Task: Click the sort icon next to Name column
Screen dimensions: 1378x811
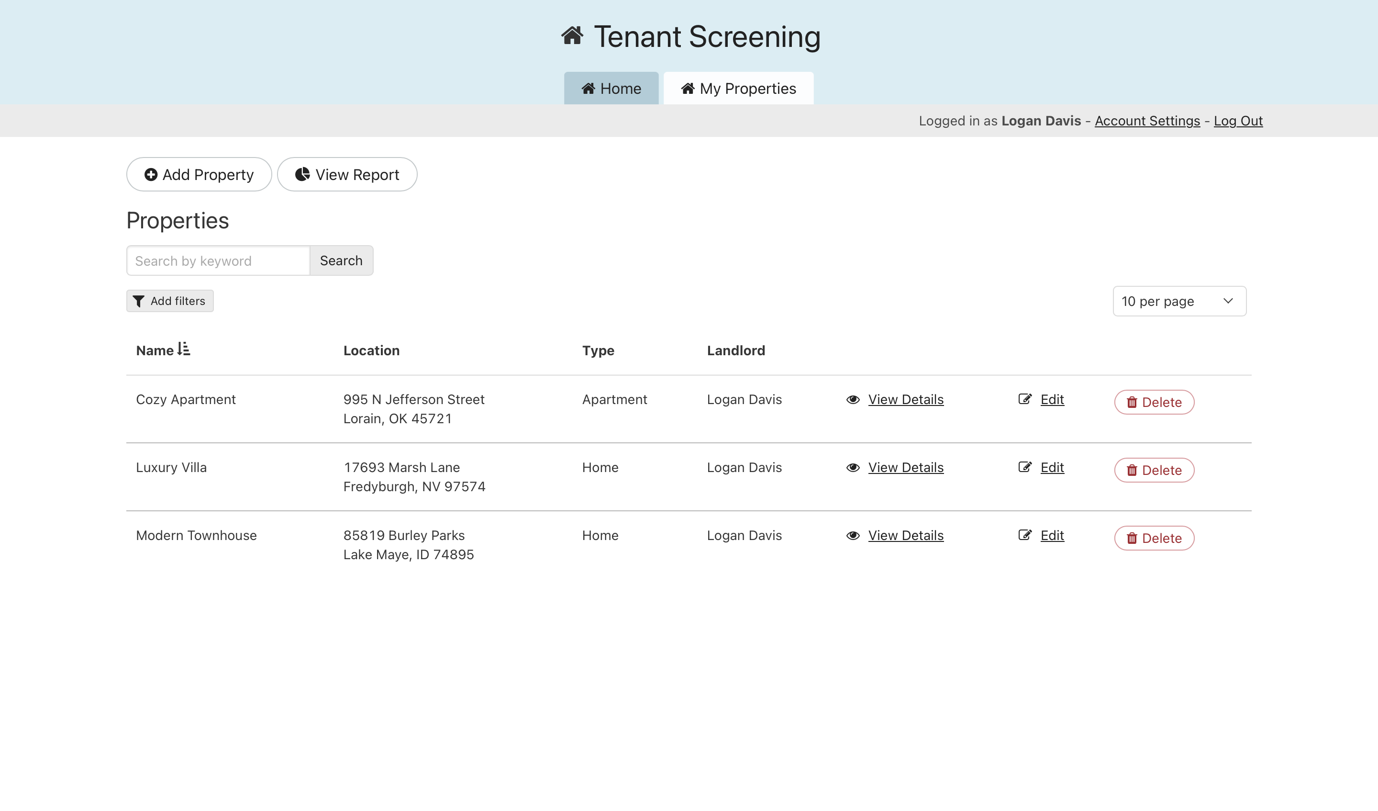Action: click(x=184, y=349)
